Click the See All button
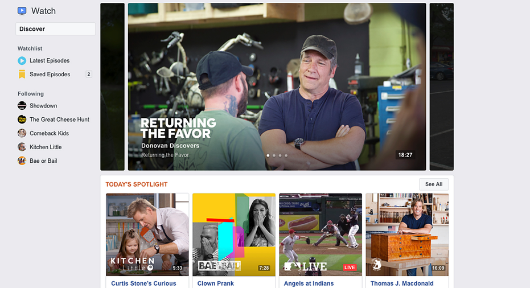 pos(434,184)
